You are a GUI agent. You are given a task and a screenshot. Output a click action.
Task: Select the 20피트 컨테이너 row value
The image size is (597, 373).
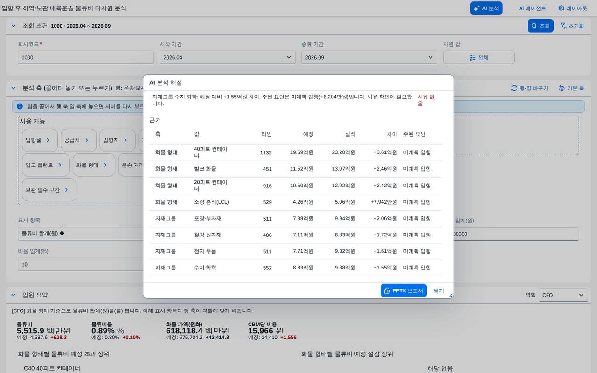211,186
